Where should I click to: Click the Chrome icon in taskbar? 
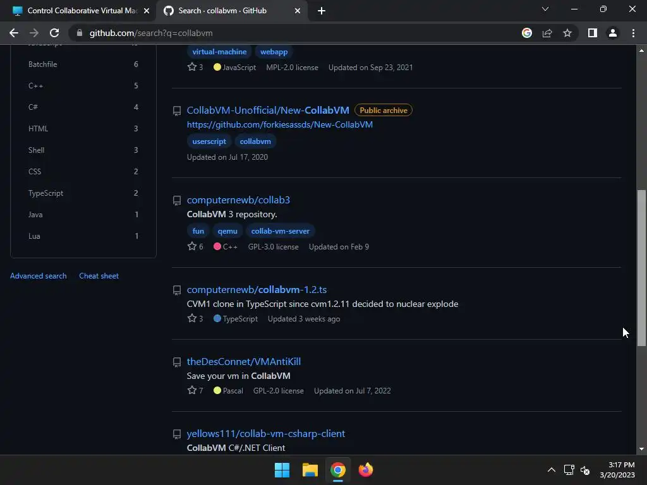(x=337, y=470)
